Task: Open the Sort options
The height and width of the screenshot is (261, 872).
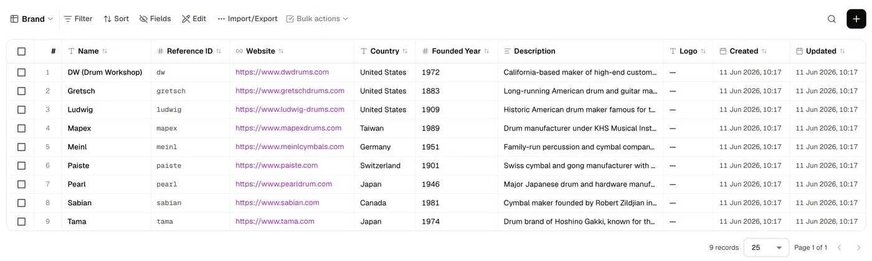Action: tap(116, 19)
